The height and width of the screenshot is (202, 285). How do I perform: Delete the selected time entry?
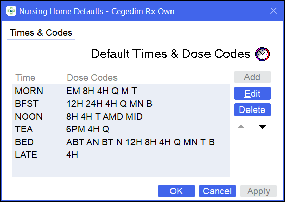pyautogui.click(x=252, y=109)
